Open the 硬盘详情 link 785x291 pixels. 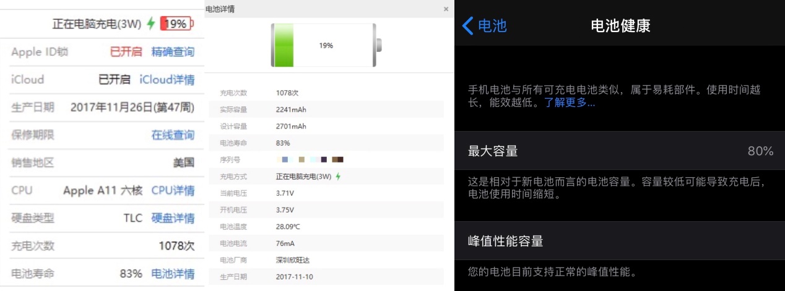[173, 218]
